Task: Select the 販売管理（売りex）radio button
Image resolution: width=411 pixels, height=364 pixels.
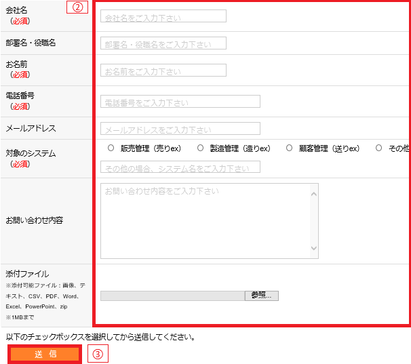Action: coord(111,148)
